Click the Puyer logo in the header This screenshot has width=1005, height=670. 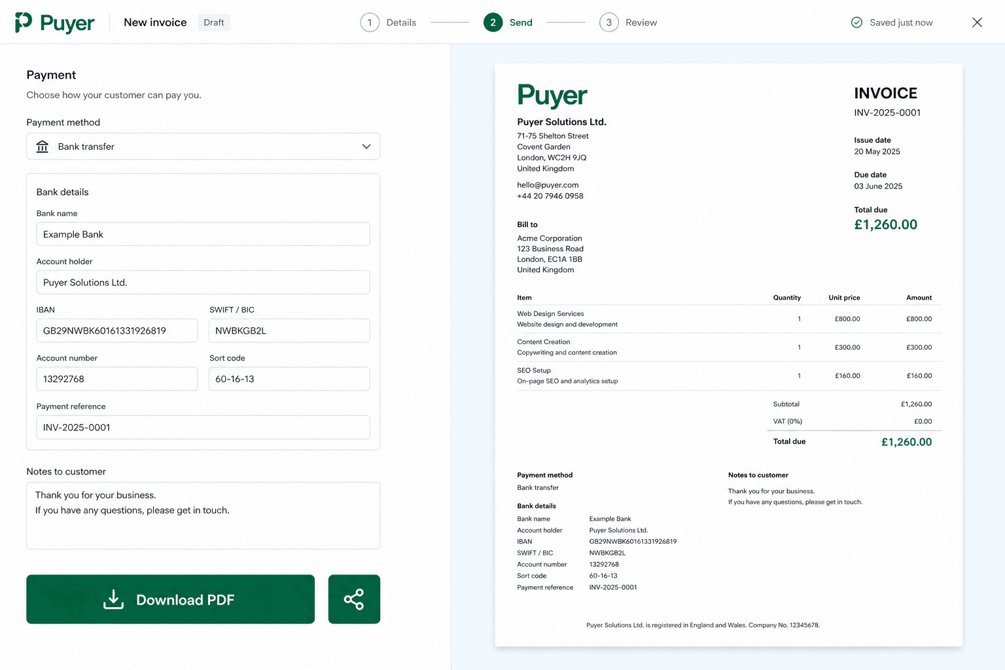(x=55, y=23)
